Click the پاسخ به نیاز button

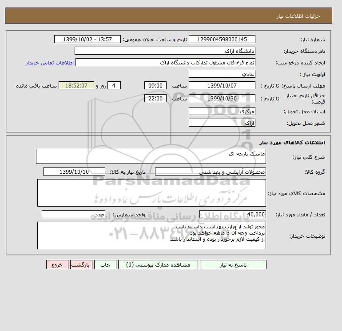233,265
